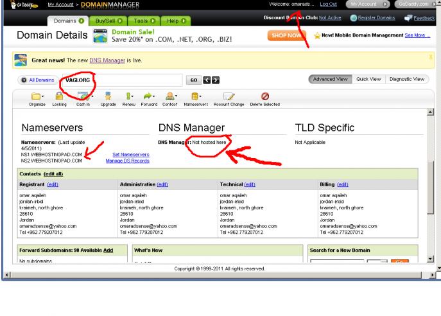Edit the Technical contact

coord(250,184)
